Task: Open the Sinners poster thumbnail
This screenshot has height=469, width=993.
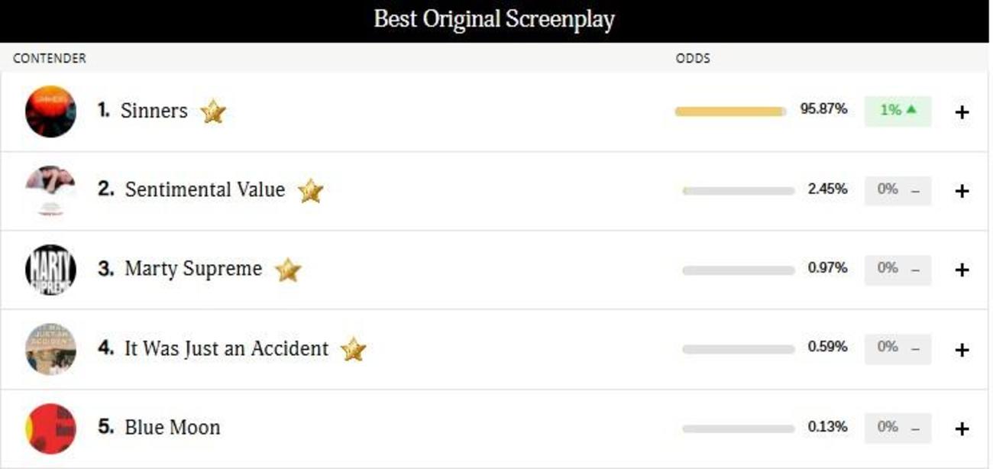Action: coord(50,112)
